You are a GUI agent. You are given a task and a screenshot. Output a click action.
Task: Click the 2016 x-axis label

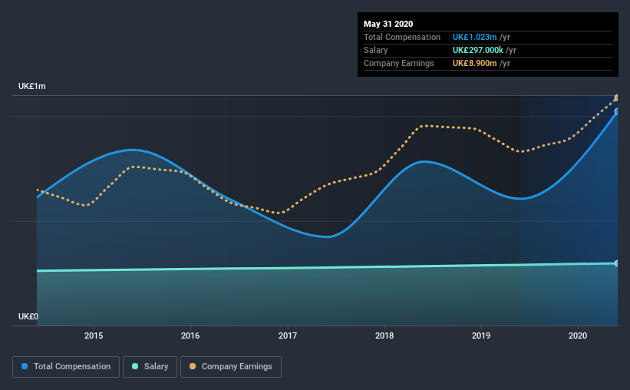pos(190,335)
